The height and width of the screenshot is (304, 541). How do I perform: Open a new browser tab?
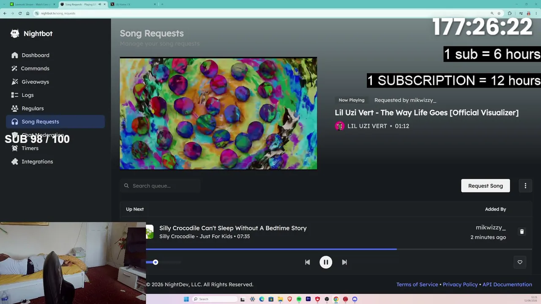[x=162, y=4]
